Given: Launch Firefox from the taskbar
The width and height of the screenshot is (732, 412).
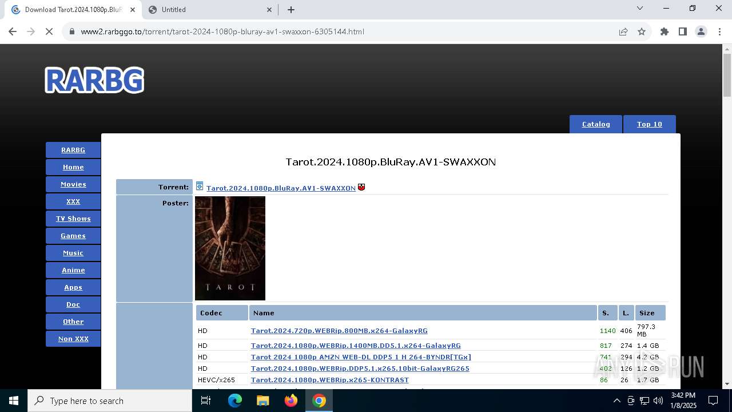Looking at the screenshot, I should 291,401.
